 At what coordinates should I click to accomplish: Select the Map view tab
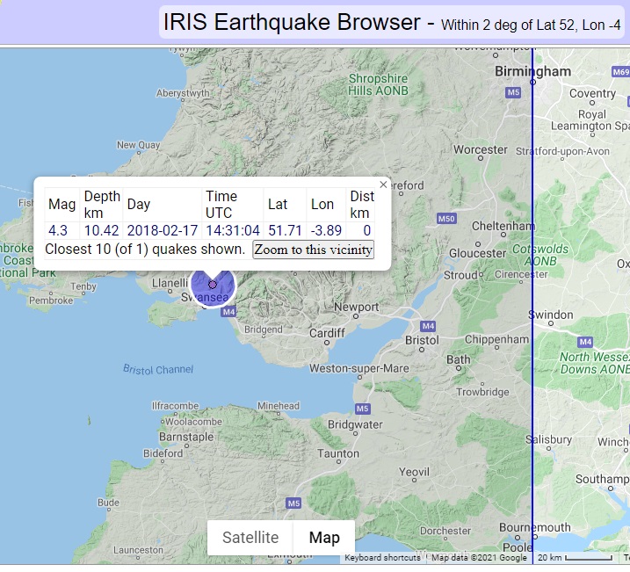click(324, 538)
